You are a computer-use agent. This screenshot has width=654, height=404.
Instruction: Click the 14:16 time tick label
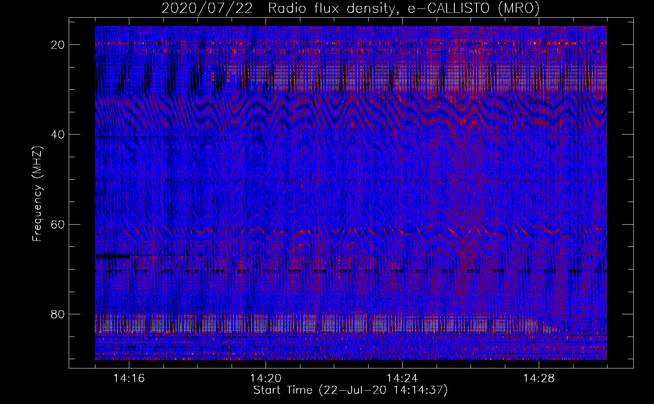point(129,379)
